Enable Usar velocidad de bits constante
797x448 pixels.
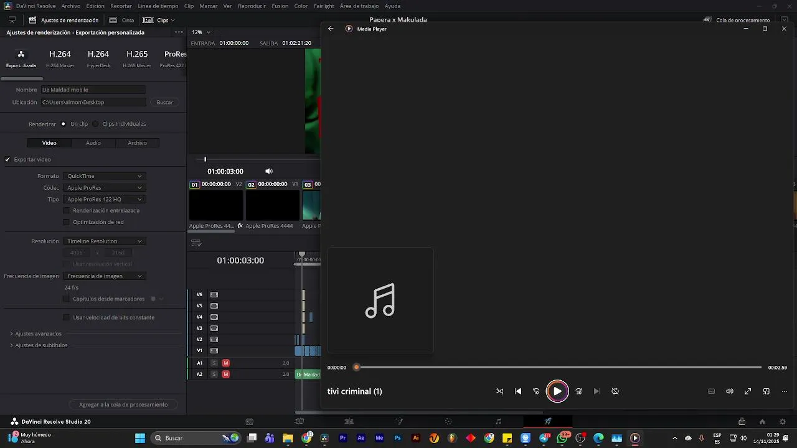coord(67,317)
